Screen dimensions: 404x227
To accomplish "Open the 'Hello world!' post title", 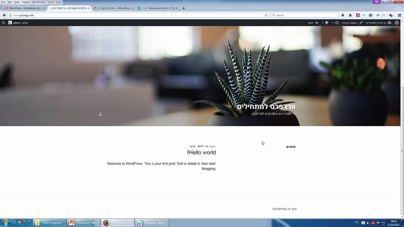I will tap(201, 153).
